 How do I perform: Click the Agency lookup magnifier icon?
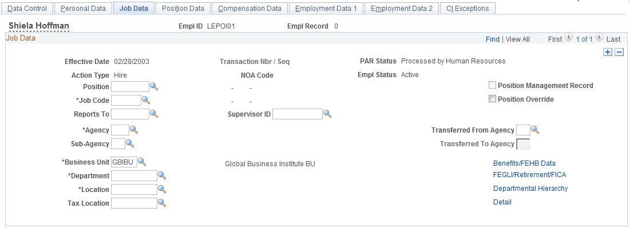(134, 130)
